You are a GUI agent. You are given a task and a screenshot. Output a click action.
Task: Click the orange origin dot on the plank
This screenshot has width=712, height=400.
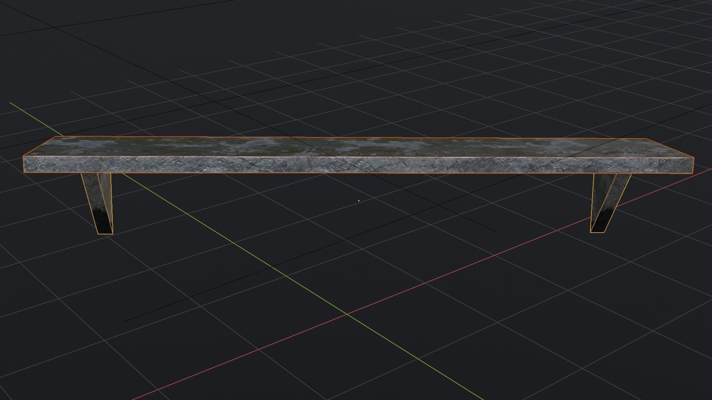click(x=361, y=154)
